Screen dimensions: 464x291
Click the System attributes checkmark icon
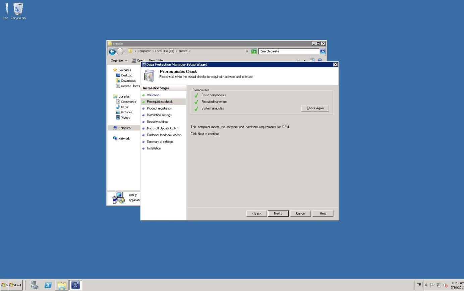(x=196, y=109)
